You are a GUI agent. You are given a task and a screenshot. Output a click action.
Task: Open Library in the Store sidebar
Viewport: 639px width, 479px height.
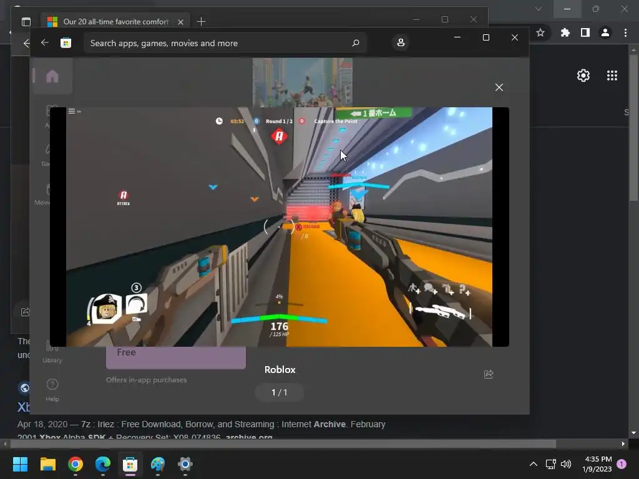[x=52, y=352]
